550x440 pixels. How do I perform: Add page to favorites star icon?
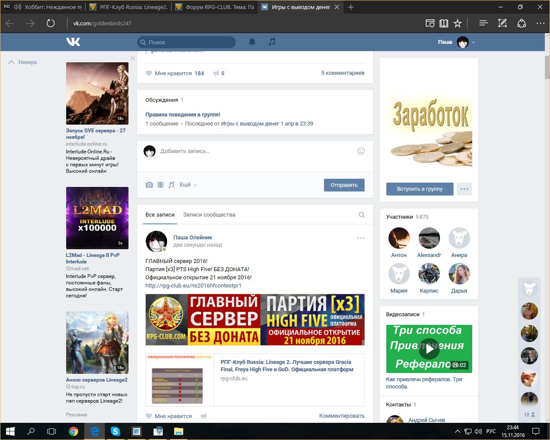[x=458, y=23]
